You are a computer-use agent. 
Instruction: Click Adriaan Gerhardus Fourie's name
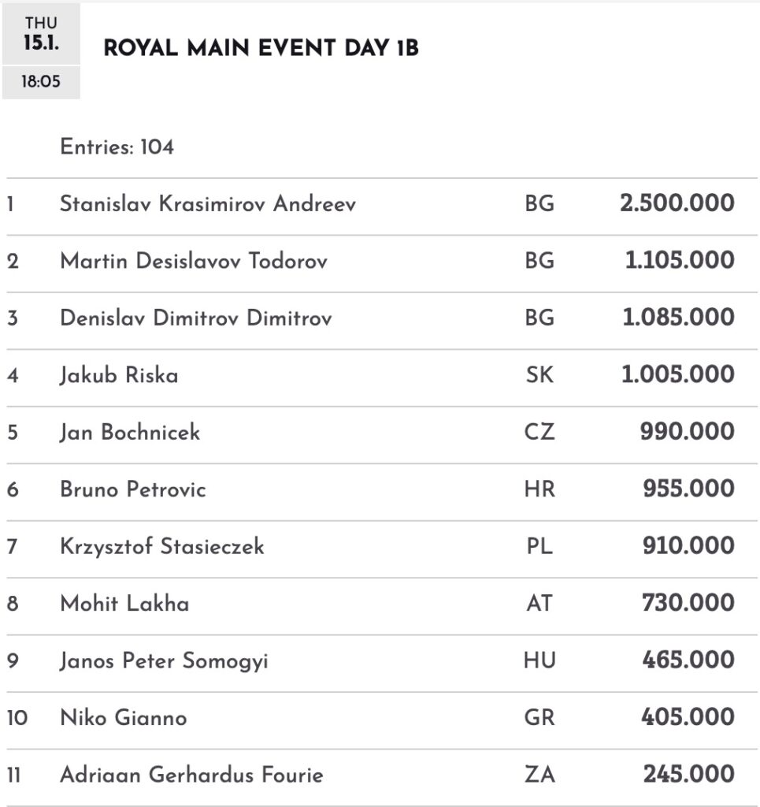tap(191, 775)
